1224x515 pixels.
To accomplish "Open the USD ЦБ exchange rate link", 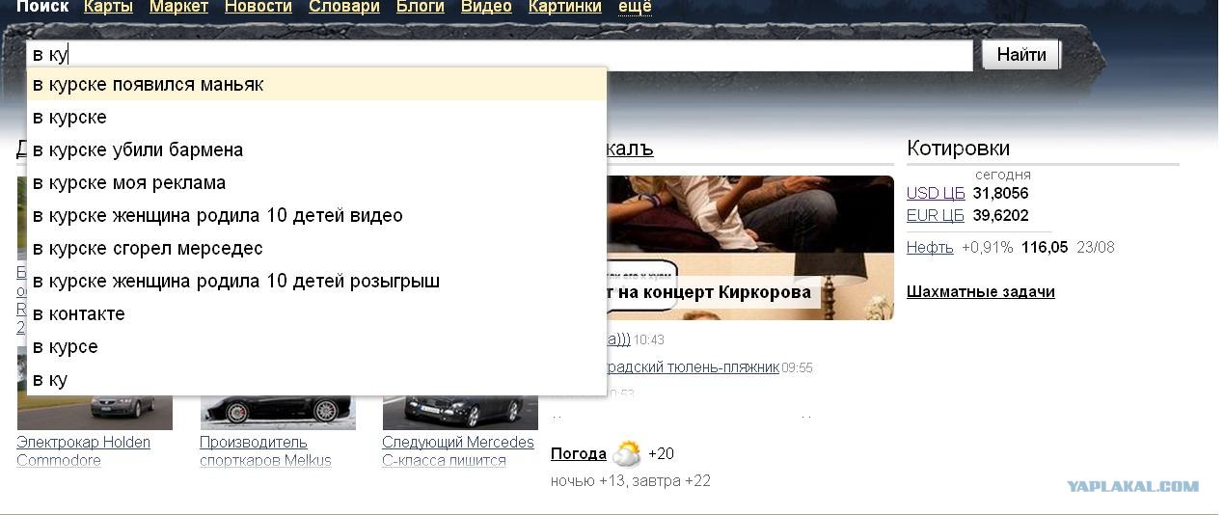I will tap(935, 194).
